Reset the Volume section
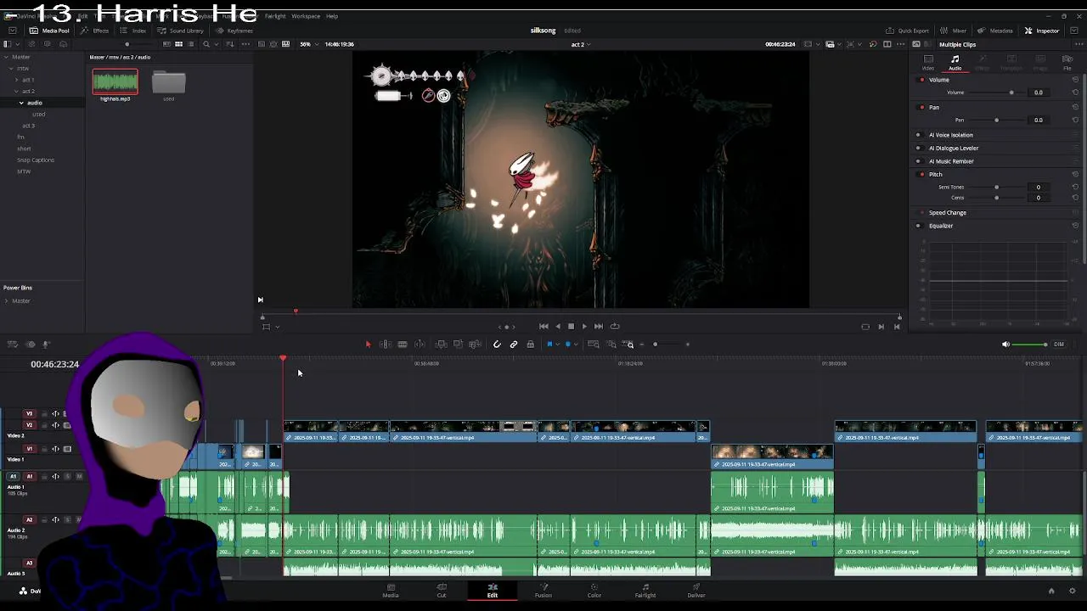1087x611 pixels. coord(1076,80)
